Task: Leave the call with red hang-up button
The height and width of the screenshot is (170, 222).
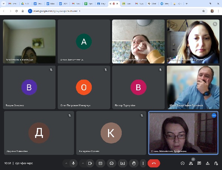Action: (x=154, y=163)
